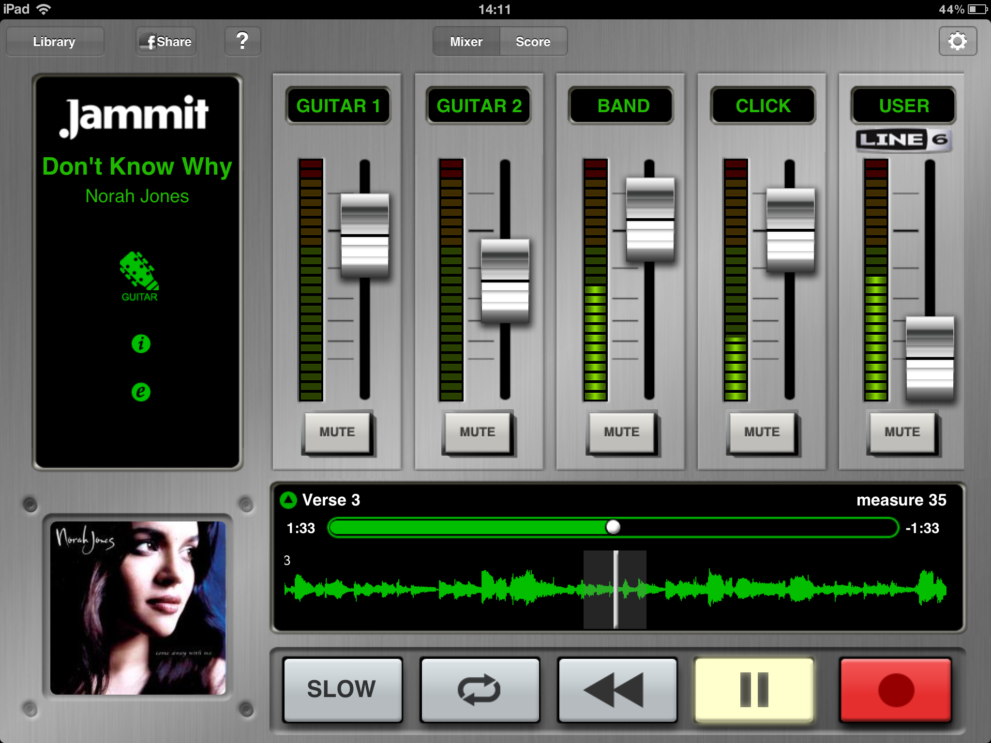
Task: Tap the Line 6 logo badge
Action: 903,140
